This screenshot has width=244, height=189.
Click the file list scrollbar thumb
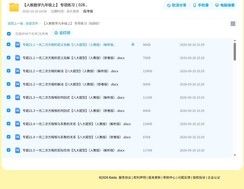235,52
